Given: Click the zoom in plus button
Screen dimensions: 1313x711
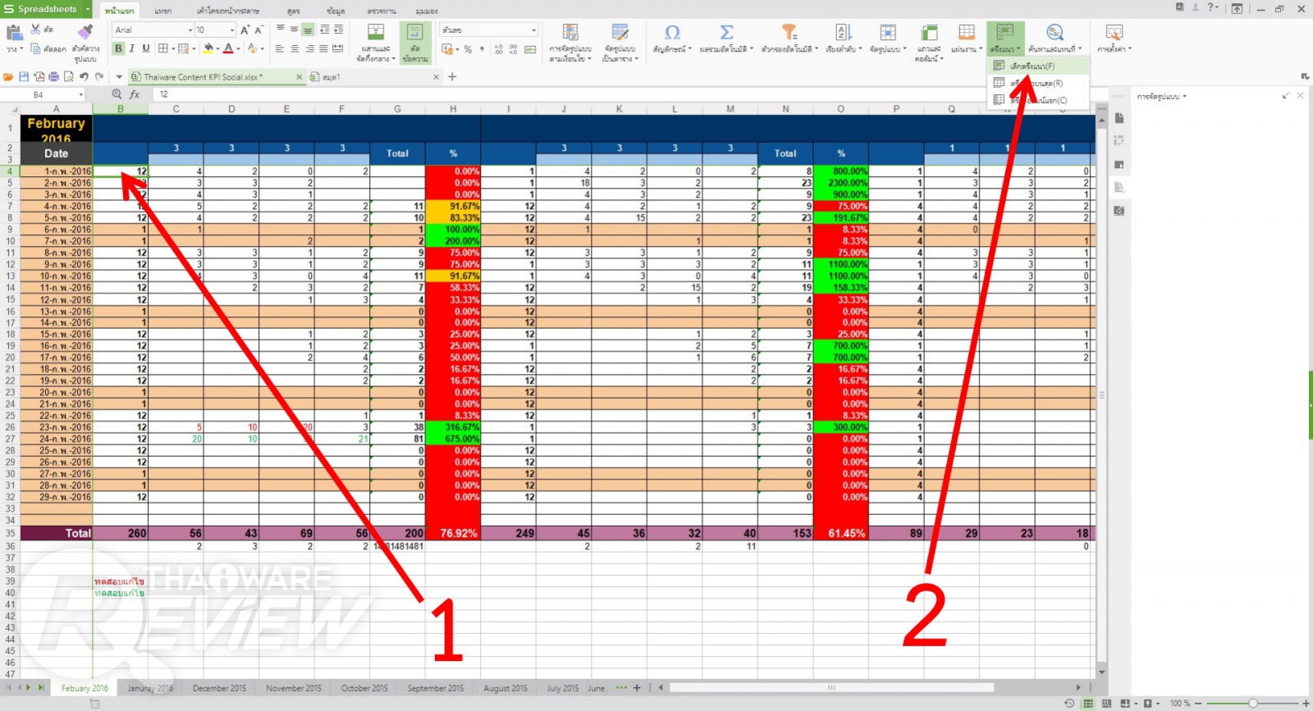Looking at the screenshot, I should tap(1306, 703).
